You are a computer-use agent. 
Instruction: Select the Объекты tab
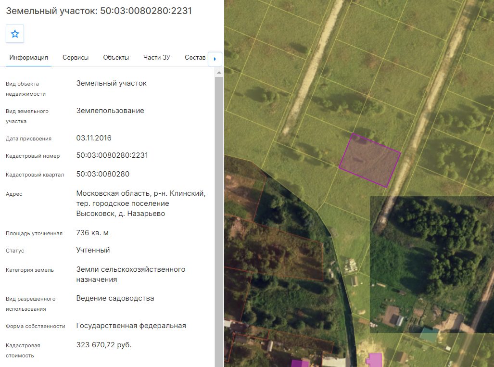tap(116, 58)
